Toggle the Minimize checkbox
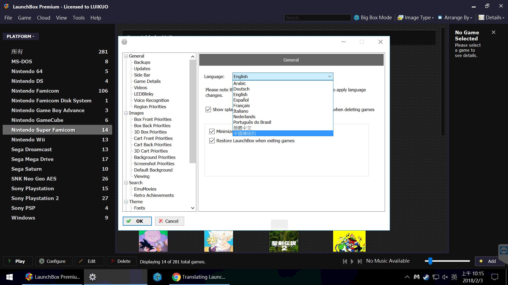This screenshot has width=508, height=285. (212, 131)
